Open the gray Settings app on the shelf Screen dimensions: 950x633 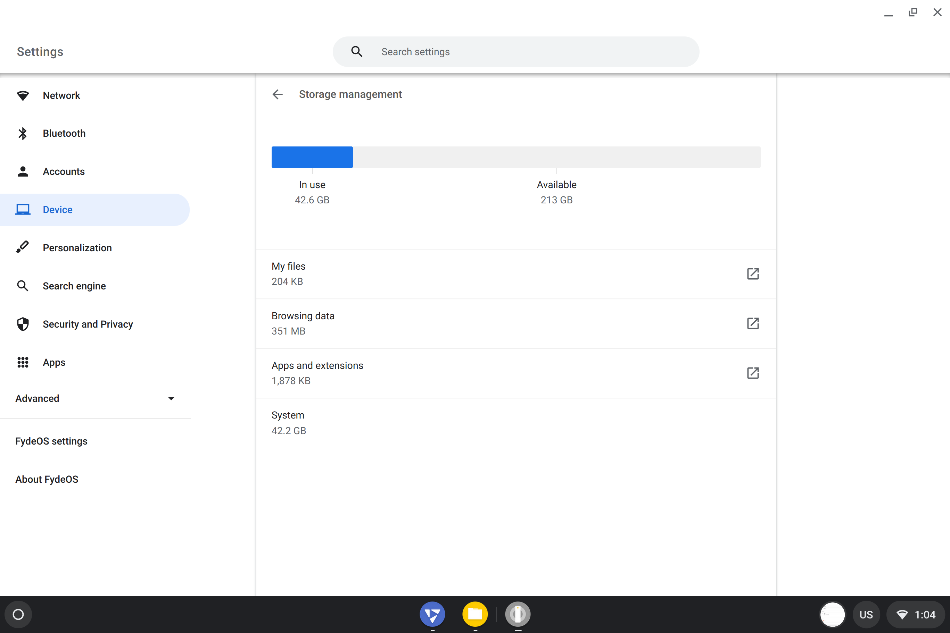518,614
